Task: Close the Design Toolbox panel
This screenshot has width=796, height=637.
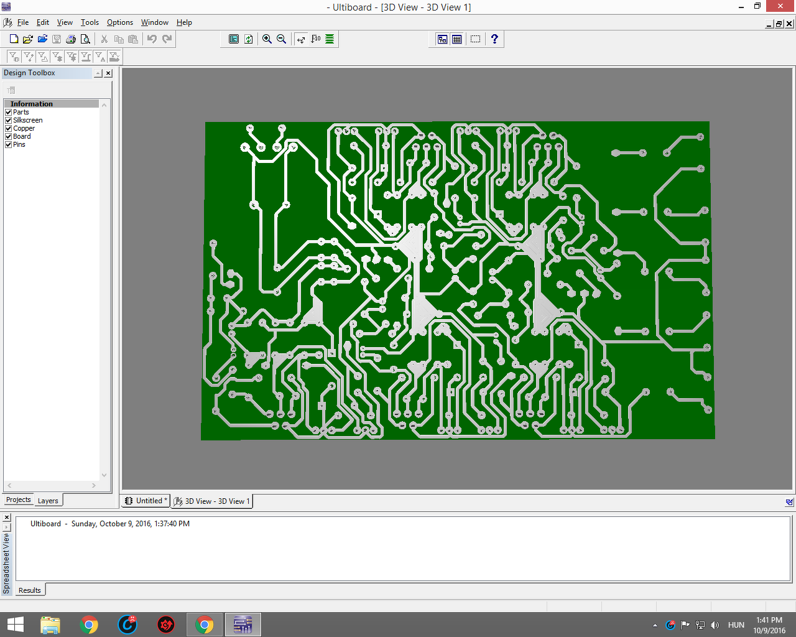Action: [108, 73]
